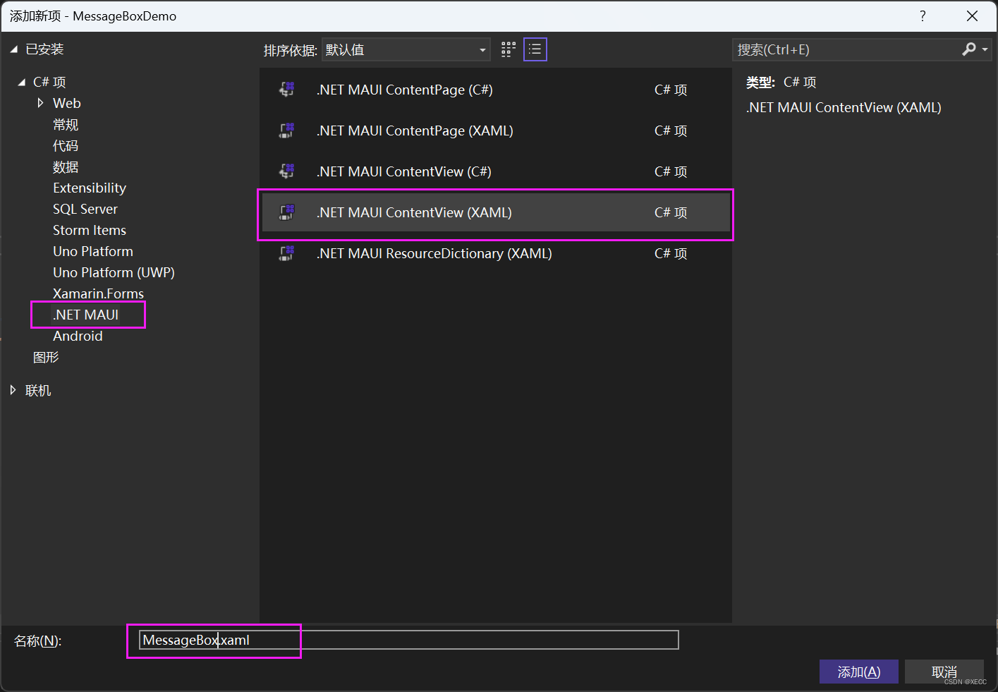Expand the Web tree node

[40, 103]
